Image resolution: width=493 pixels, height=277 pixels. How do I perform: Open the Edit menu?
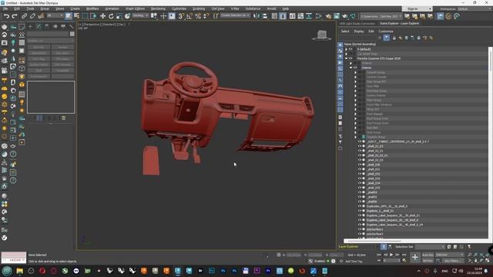tap(17, 8)
